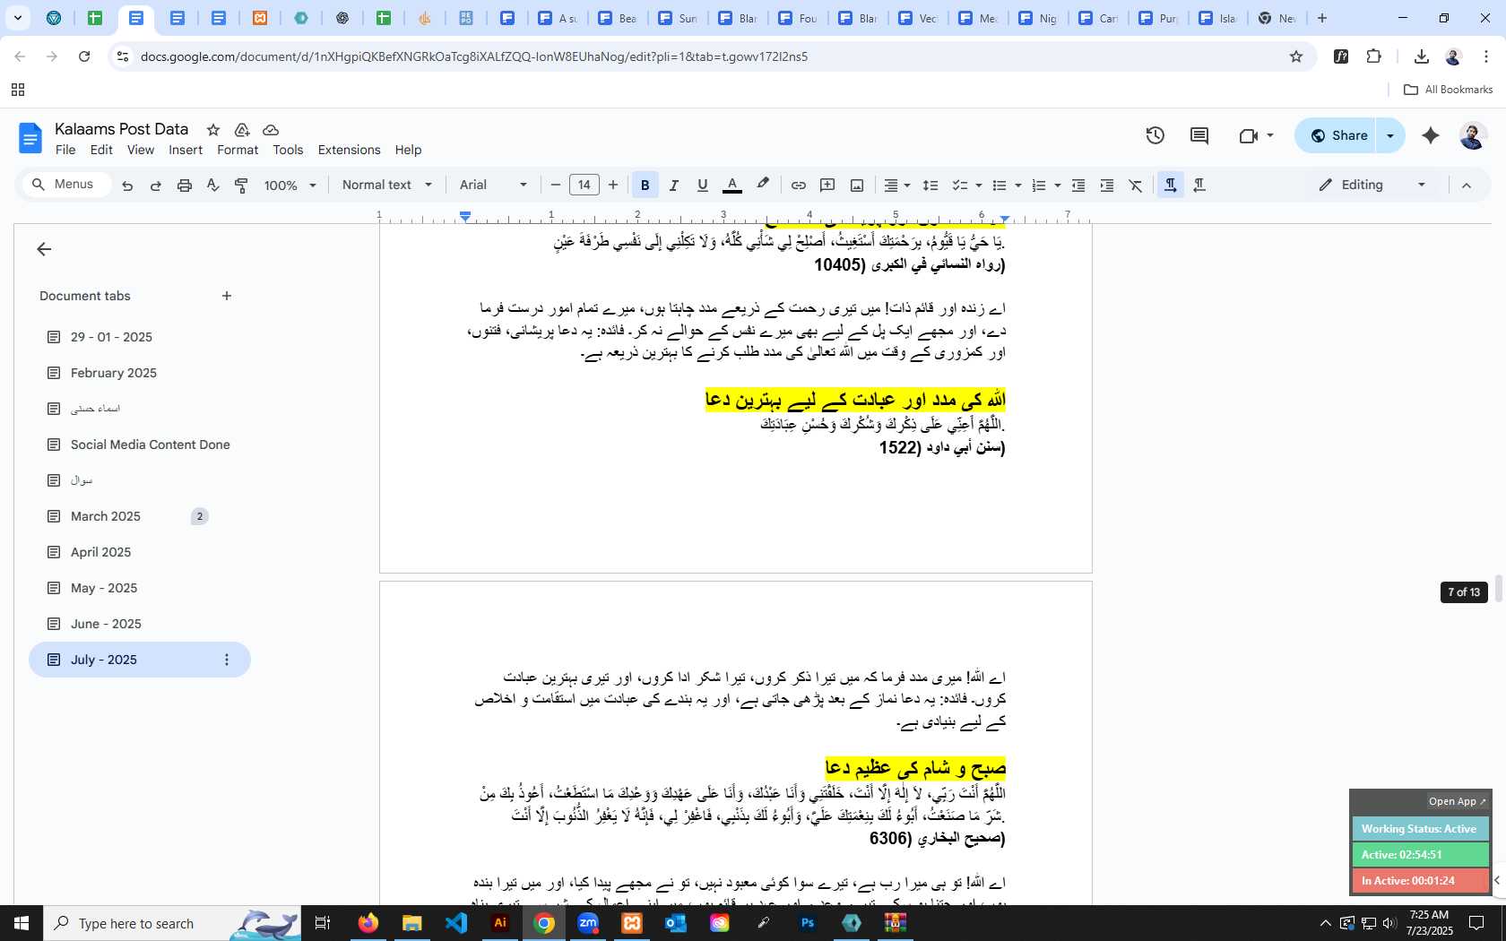Close the document tabs panel arrow
The image size is (1506, 941).
pyautogui.click(x=44, y=249)
